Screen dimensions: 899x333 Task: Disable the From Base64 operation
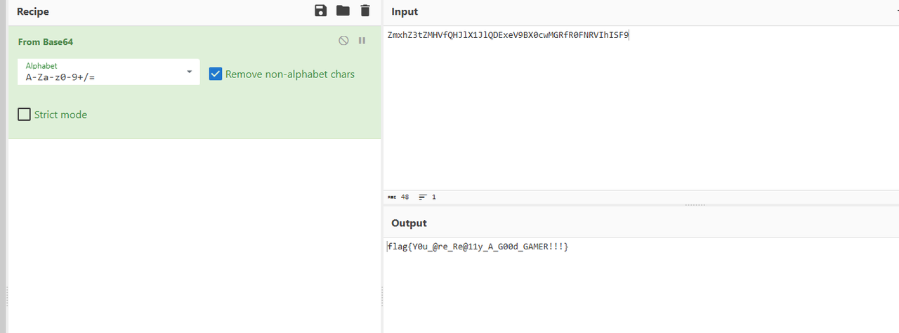tap(343, 41)
